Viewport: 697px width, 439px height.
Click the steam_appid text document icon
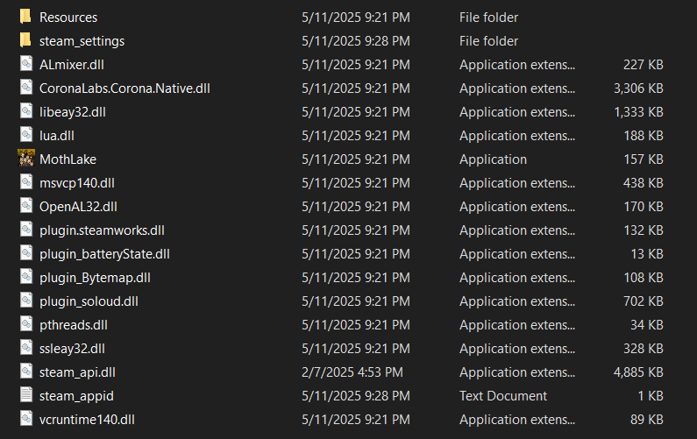coord(25,395)
